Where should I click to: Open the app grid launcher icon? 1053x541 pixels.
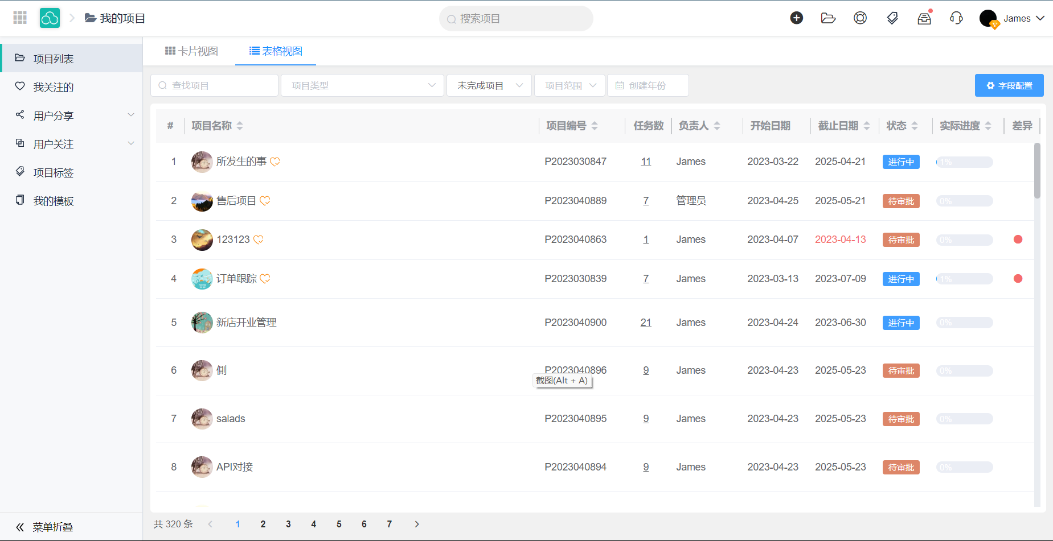(20, 18)
